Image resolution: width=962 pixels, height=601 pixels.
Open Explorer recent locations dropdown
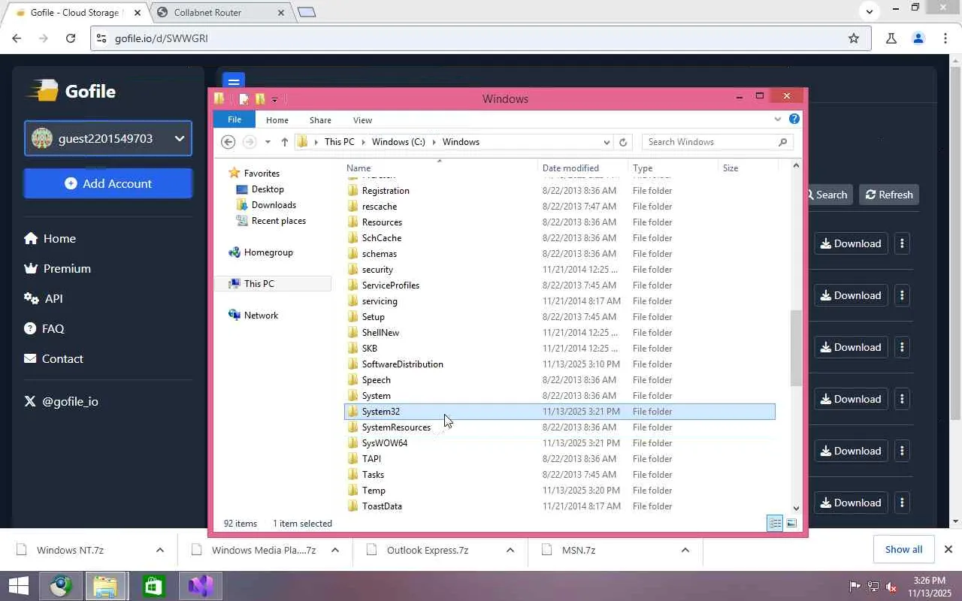pos(268,142)
